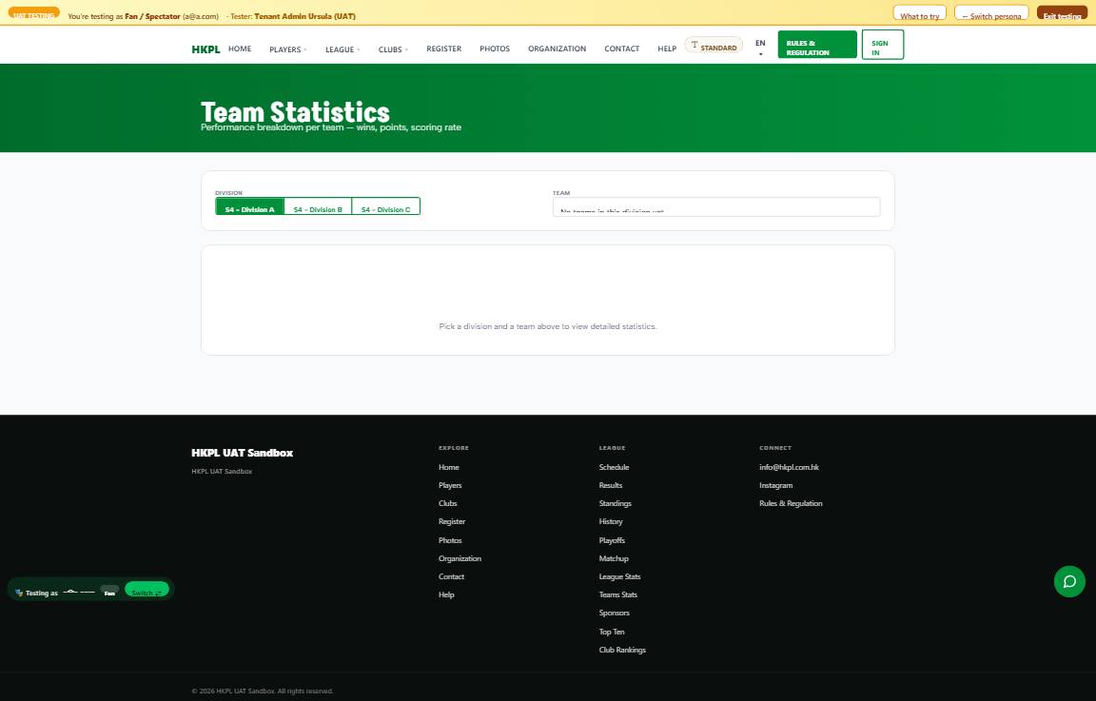1096x701 pixels.
Task: Open footer Sponsors link
Action: (614, 613)
